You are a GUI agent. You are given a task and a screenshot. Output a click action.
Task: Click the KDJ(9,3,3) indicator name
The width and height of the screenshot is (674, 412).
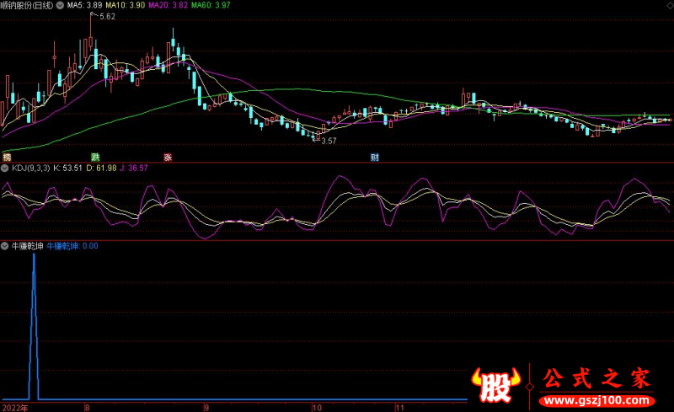click(30, 169)
